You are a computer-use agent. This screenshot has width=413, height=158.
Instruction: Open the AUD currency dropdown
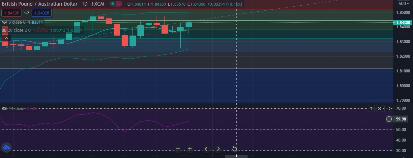(x=403, y=4)
